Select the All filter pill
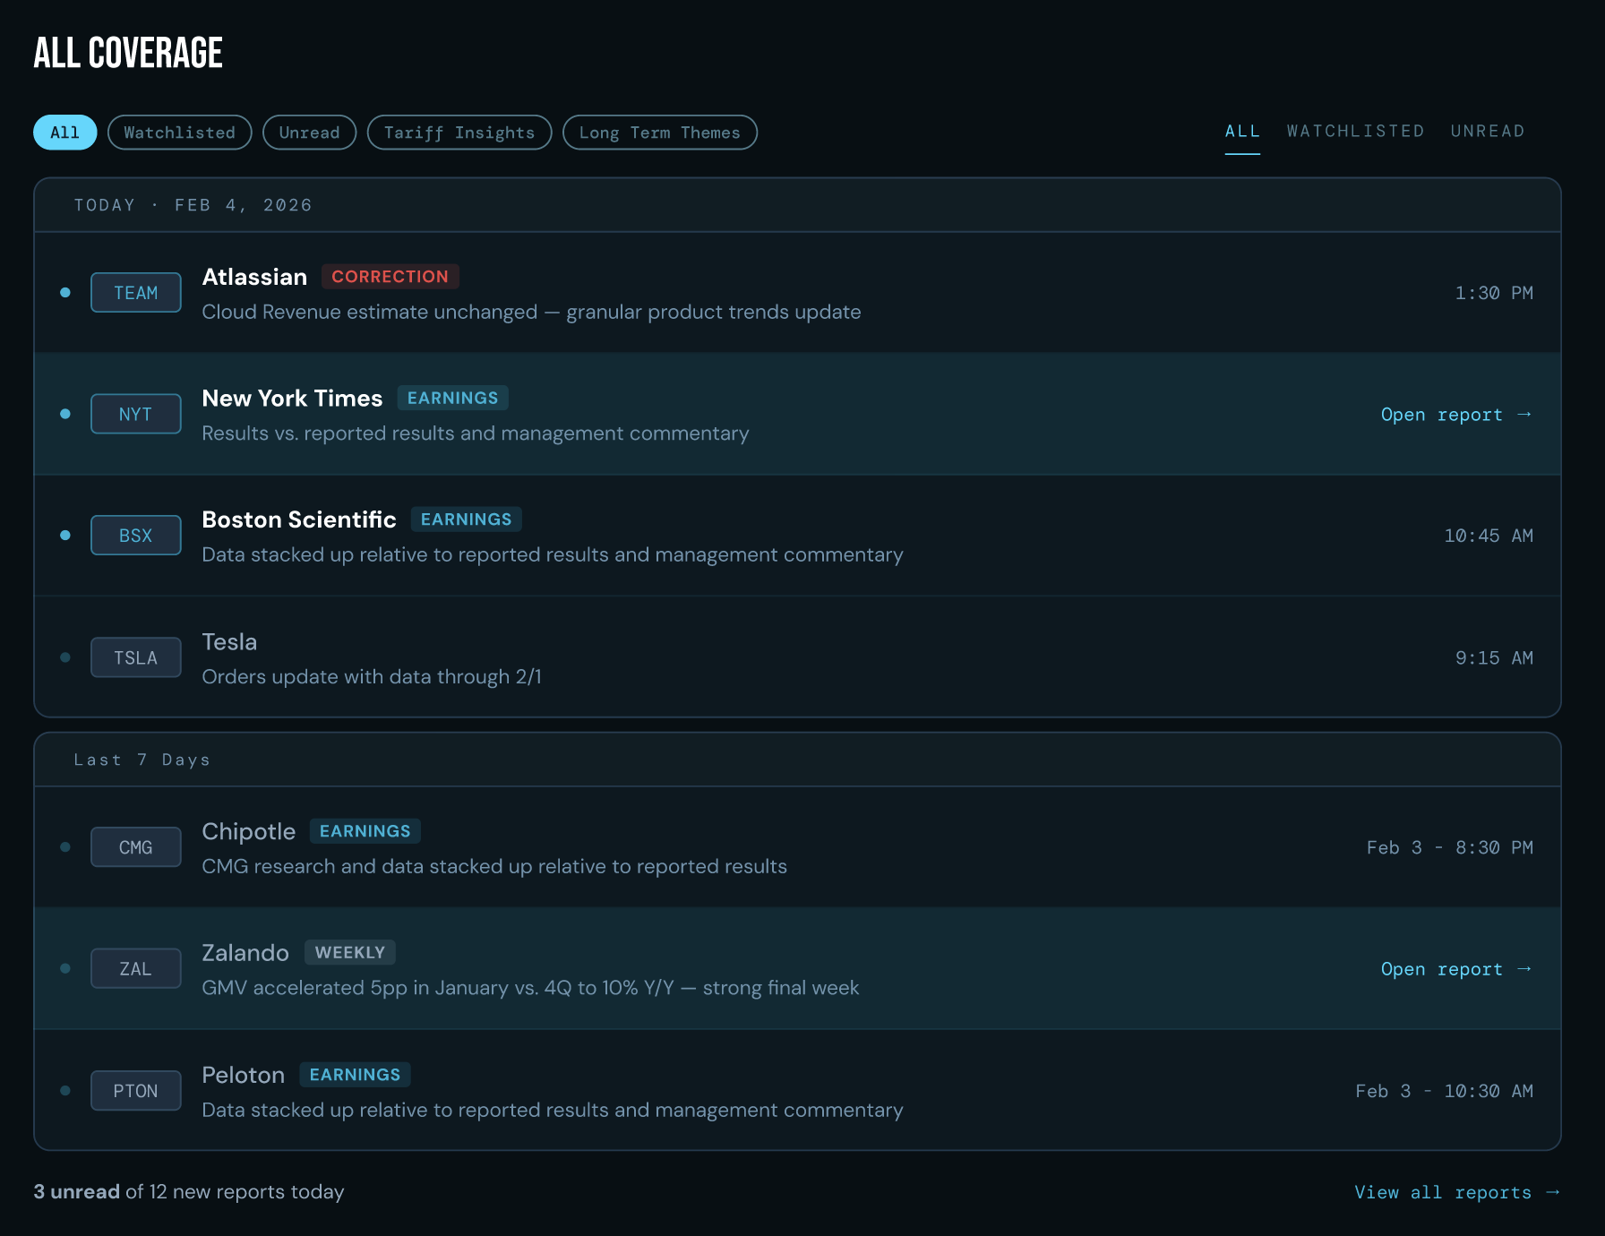1605x1236 pixels. click(64, 133)
